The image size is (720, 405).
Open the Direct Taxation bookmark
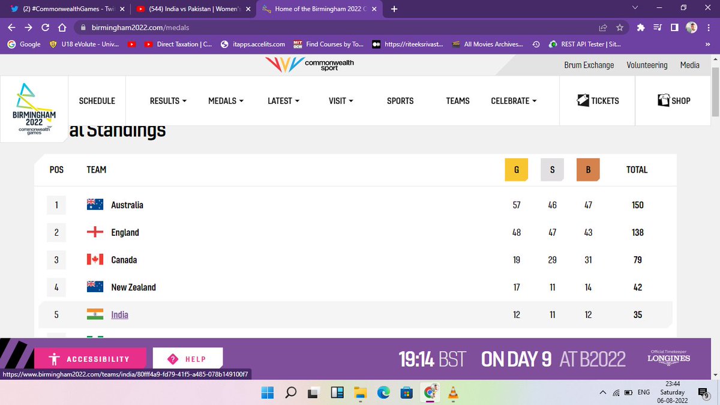(178, 44)
